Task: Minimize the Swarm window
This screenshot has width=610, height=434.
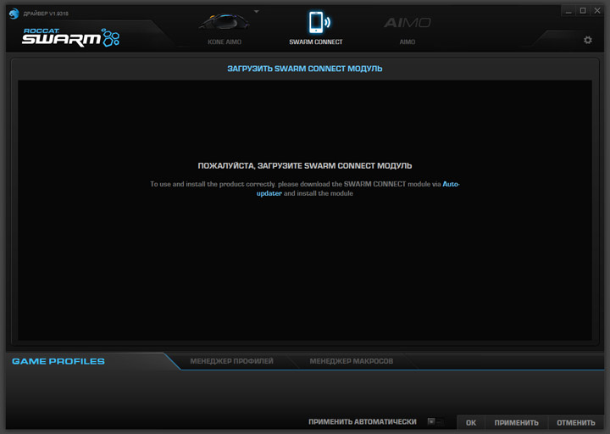Action: click(x=568, y=11)
